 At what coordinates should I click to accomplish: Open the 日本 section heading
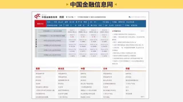(x=105, y=69)
